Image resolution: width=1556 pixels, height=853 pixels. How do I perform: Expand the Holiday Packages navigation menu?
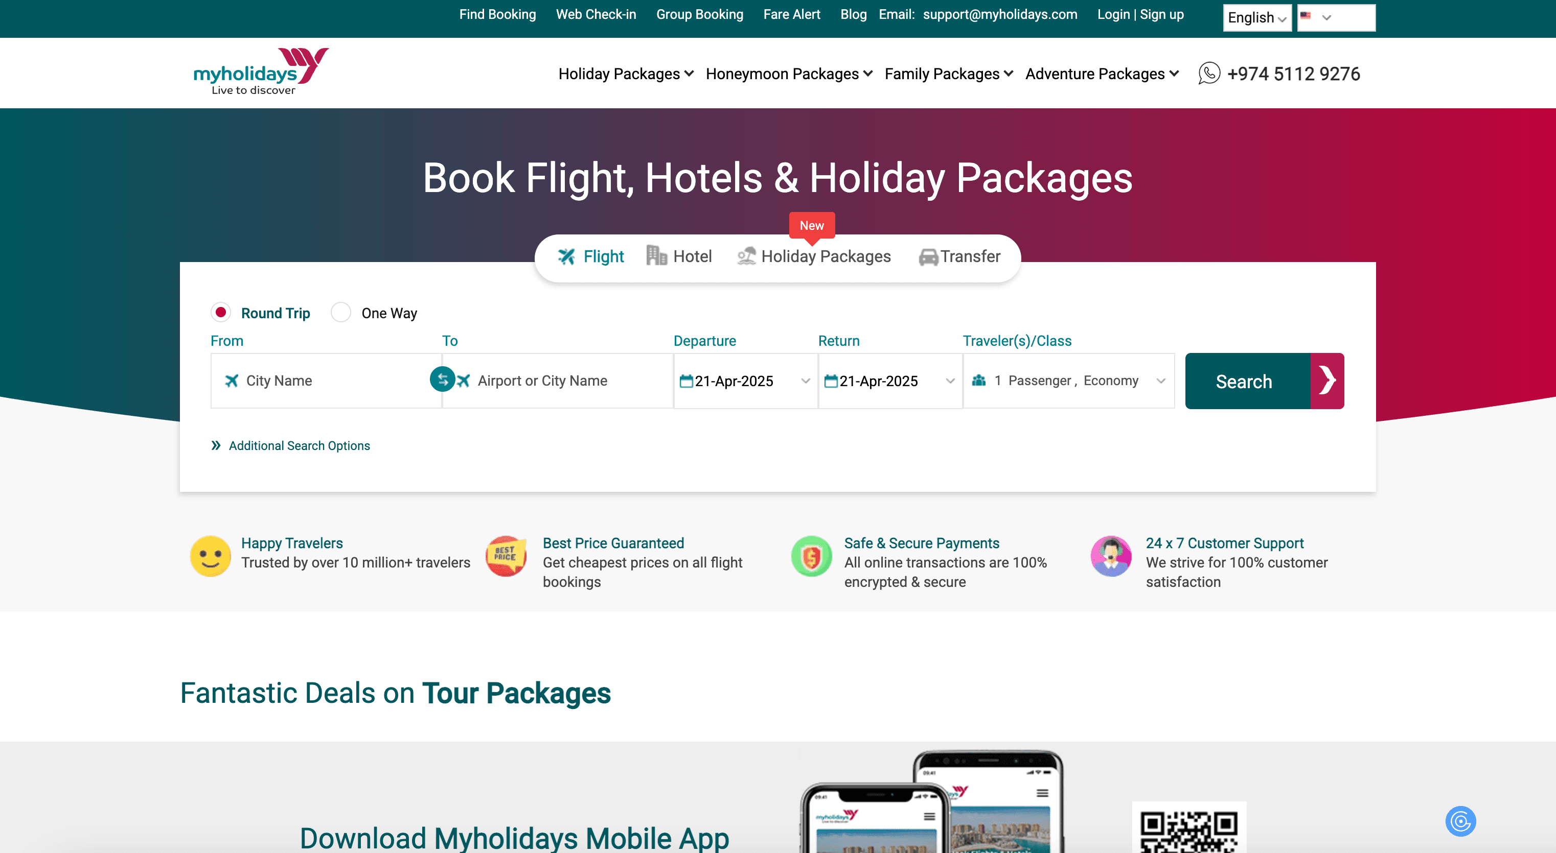click(x=626, y=74)
